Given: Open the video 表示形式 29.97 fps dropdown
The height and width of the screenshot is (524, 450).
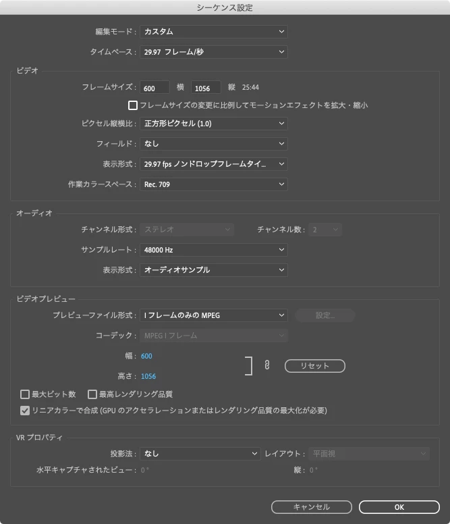Looking at the screenshot, I should tap(214, 164).
